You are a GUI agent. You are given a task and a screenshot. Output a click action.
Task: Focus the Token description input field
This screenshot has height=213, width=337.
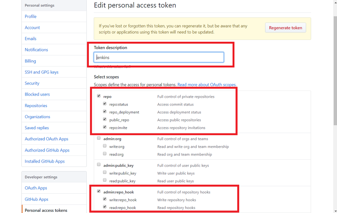(159, 57)
